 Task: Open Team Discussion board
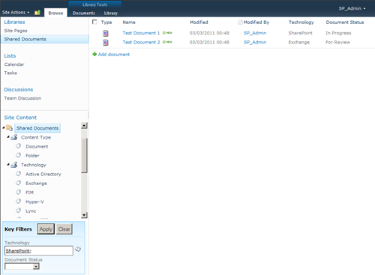click(x=22, y=98)
